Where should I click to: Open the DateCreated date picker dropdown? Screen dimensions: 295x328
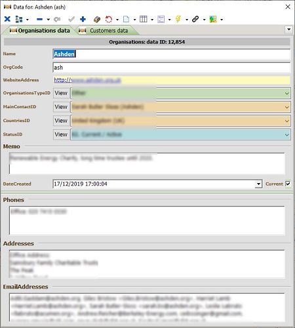click(258, 184)
